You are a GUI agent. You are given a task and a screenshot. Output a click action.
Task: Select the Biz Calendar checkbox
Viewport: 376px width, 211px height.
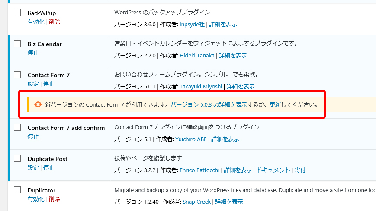click(x=17, y=44)
